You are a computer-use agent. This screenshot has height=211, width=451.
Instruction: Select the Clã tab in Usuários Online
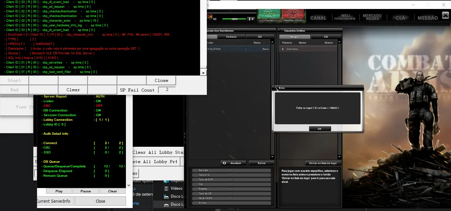pyautogui.click(x=326, y=37)
